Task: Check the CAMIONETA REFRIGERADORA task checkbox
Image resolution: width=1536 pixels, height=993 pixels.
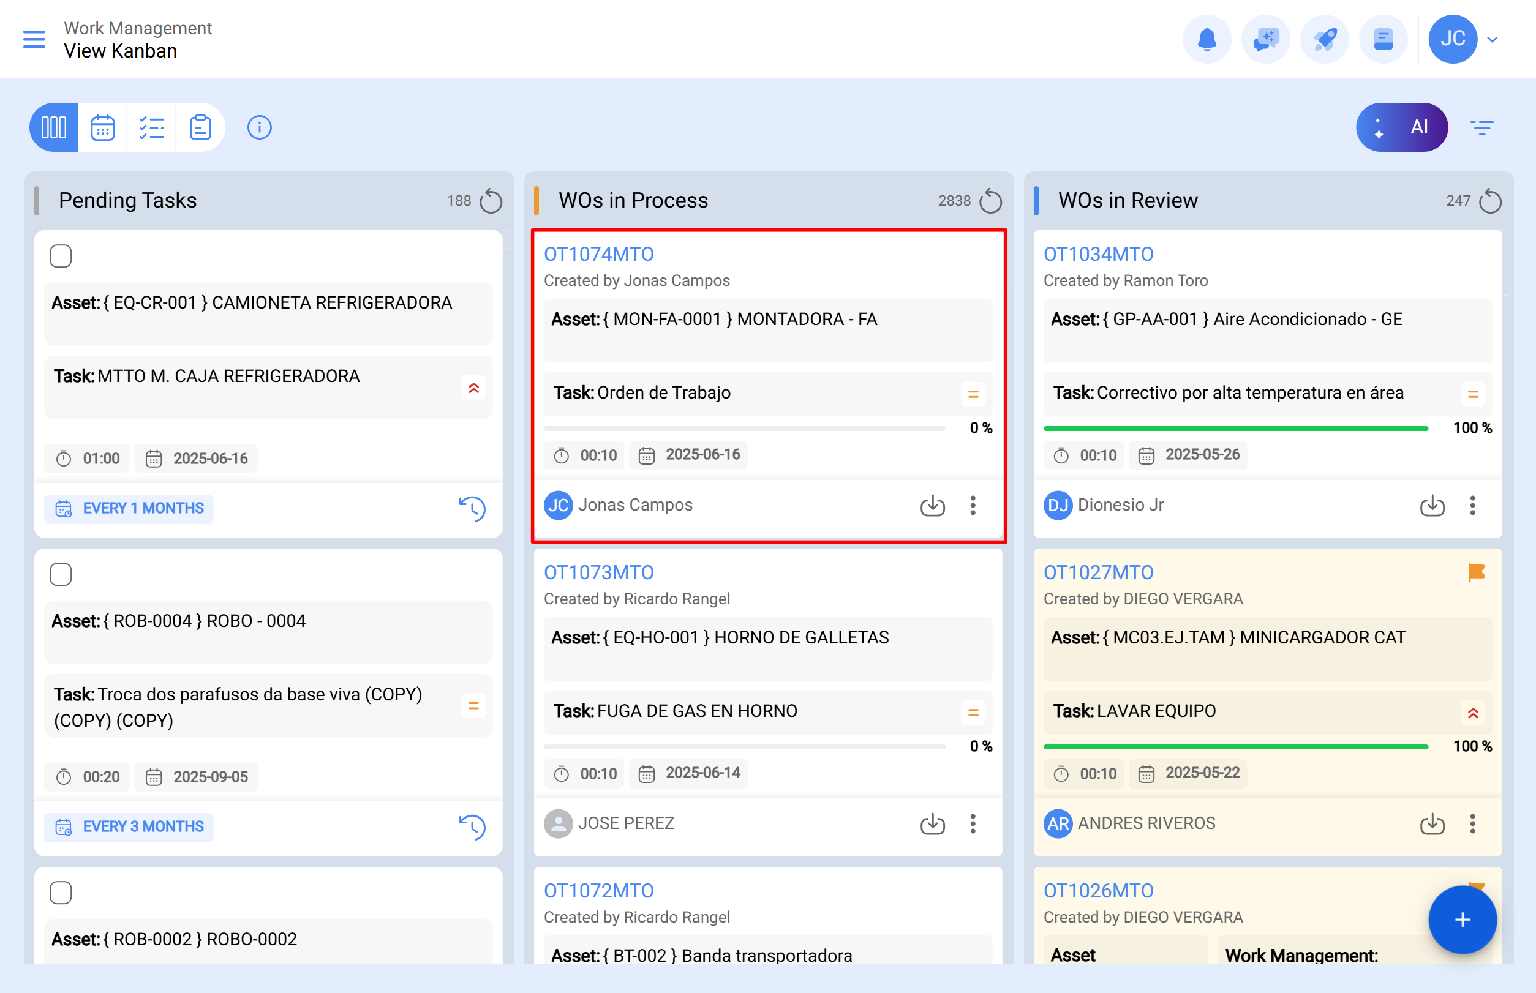Action: [x=61, y=255]
